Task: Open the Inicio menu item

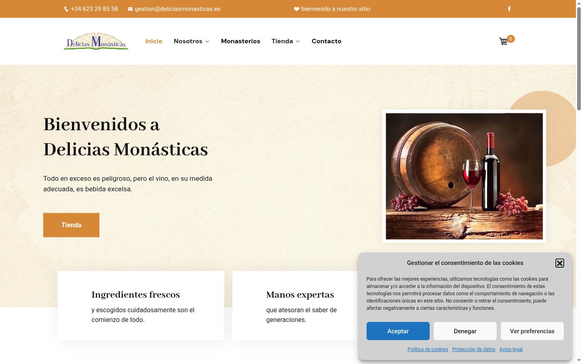Action: click(x=154, y=41)
